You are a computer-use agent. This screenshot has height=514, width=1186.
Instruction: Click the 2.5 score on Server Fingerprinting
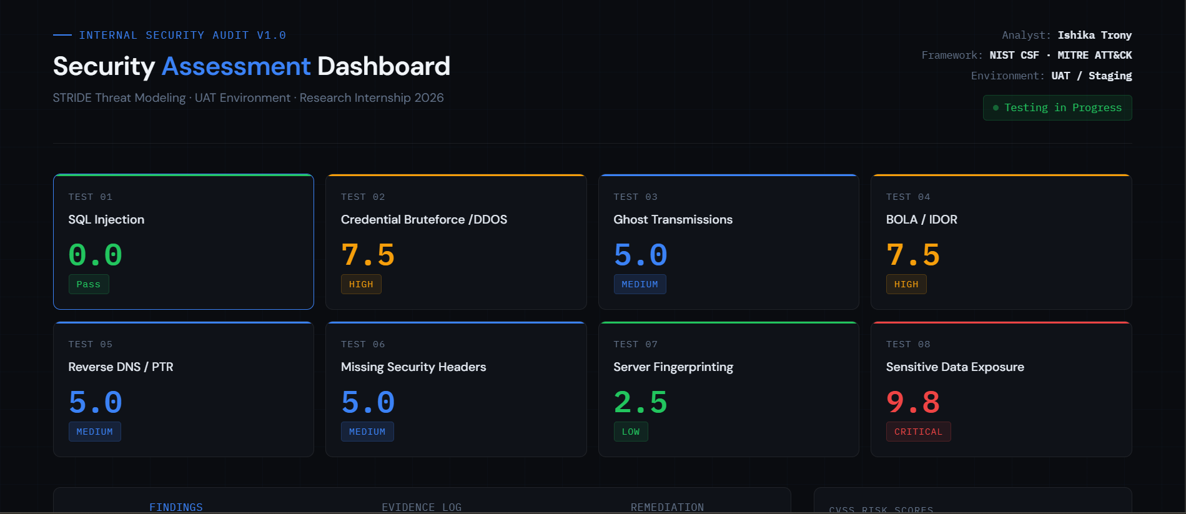[641, 402]
